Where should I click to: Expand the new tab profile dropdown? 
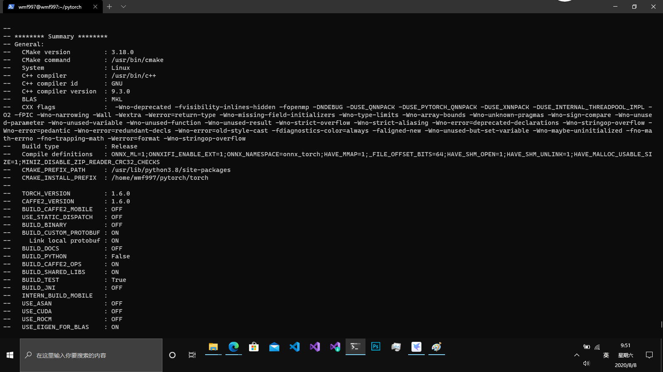(x=123, y=7)
